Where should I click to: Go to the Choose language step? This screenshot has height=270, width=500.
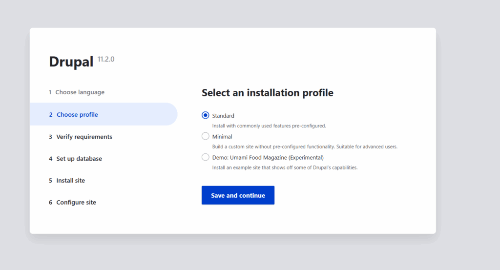point(77,92)
